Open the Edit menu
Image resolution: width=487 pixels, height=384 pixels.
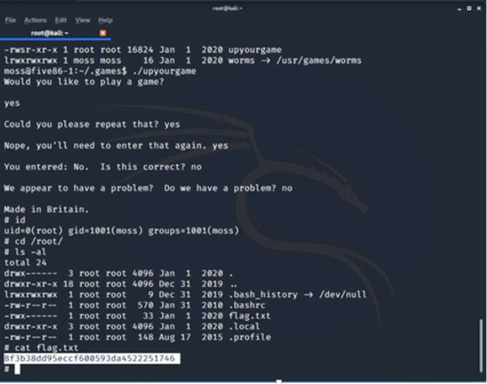(x=60, y=20)
